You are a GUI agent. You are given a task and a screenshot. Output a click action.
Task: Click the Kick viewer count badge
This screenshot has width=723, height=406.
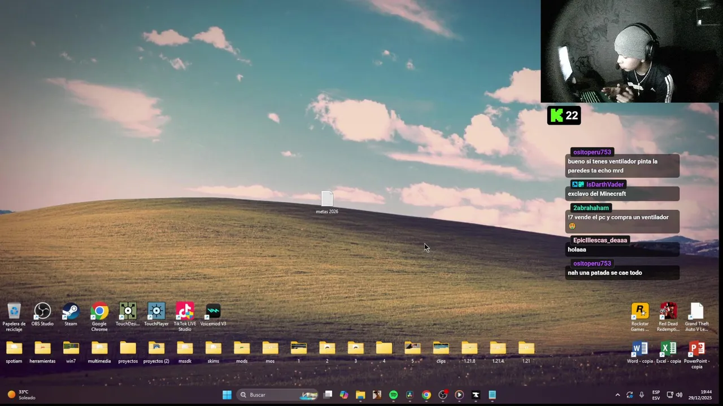click(x=564, y=116)
